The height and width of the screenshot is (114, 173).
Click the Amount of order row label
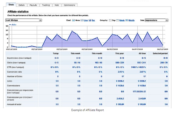(x=14, y=104)
